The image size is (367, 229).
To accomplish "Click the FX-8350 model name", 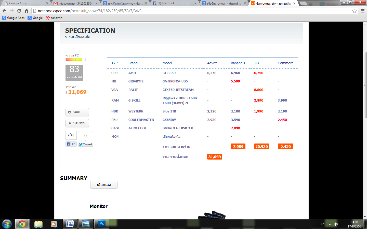I will point(169,73).
